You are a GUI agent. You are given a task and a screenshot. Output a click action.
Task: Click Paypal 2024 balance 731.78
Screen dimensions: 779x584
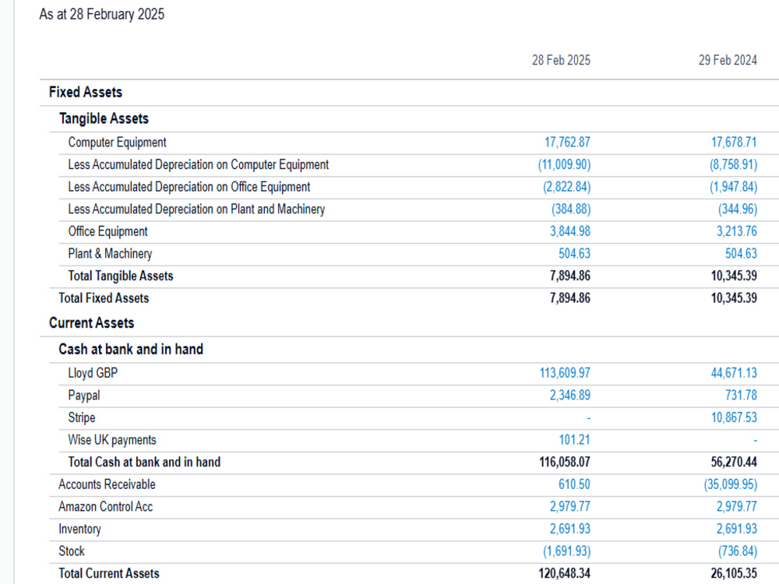coord(741,396)
